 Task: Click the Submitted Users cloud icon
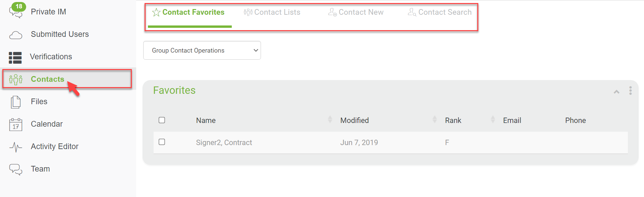click(15, 35)
